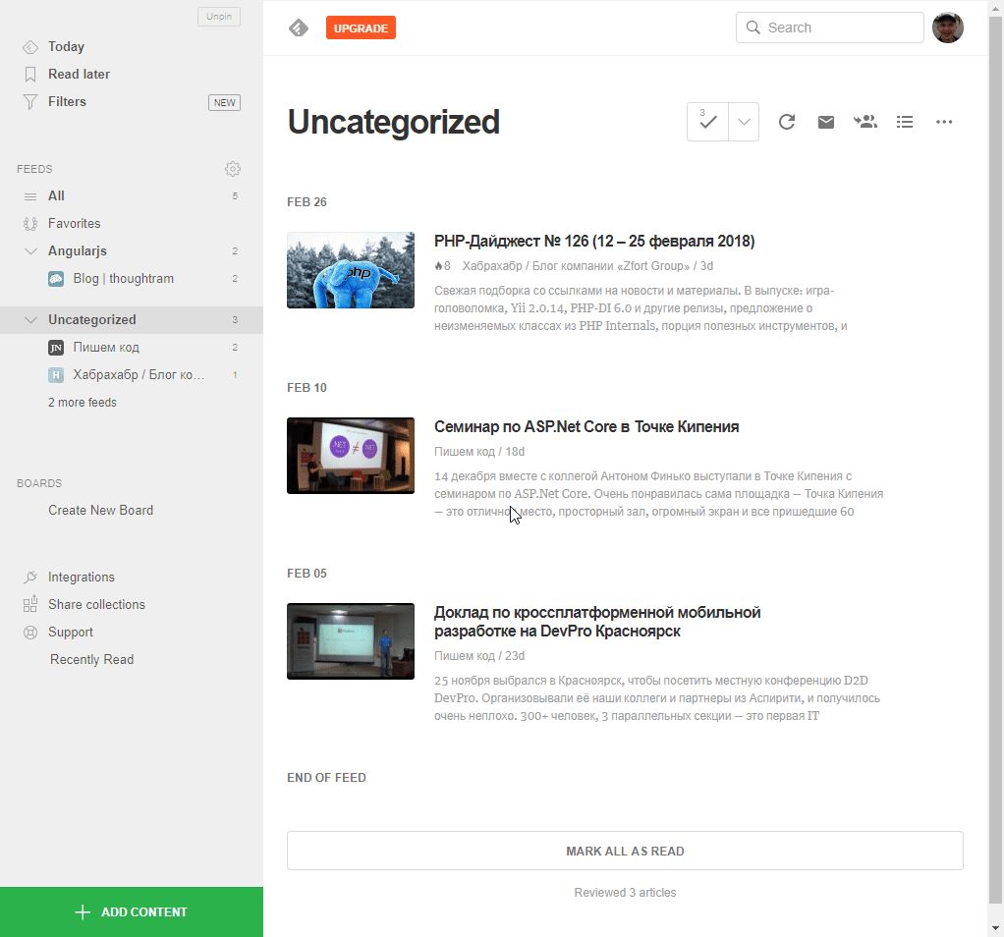Viewport: 1004px width, 937px height.
Task: Select Share collections in the sidebar
Action: click(96, 604)
